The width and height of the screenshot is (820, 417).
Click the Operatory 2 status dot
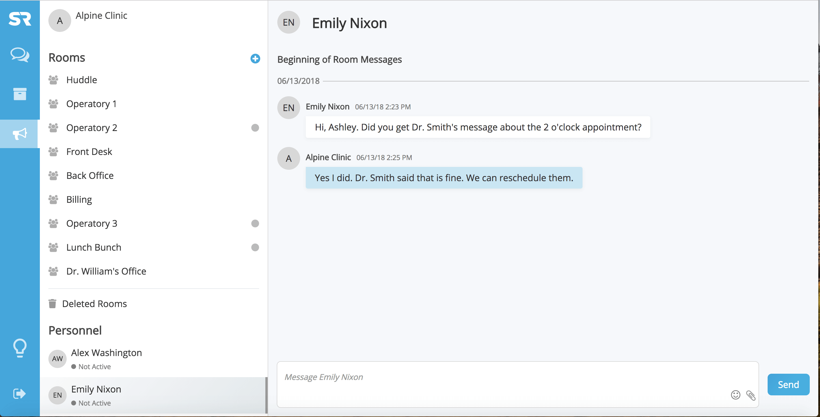coord(255,128)
